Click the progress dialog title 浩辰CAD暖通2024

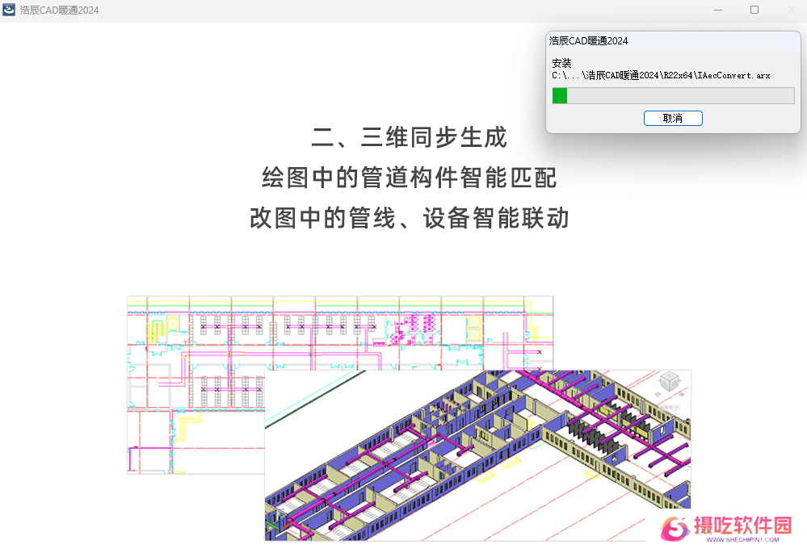click(588, 41)
